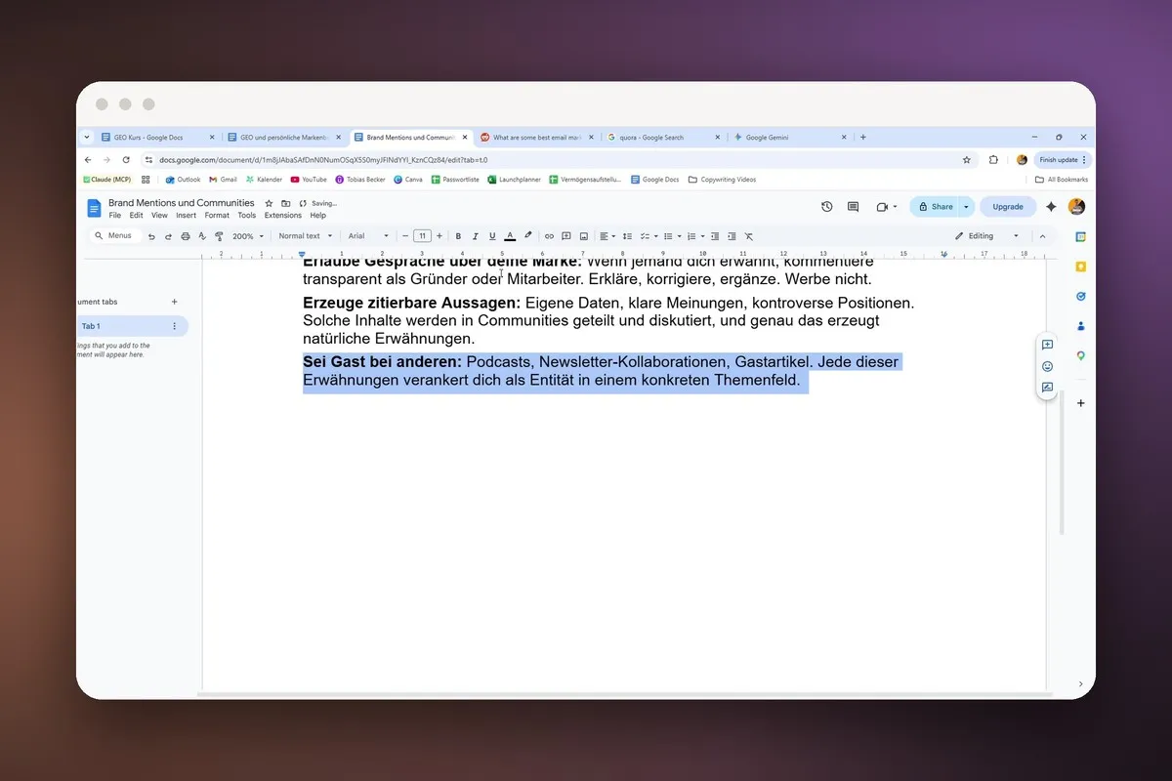Open line and paragraph spacing options
The width and height of the screenshot is (1172, 781).
628,236
